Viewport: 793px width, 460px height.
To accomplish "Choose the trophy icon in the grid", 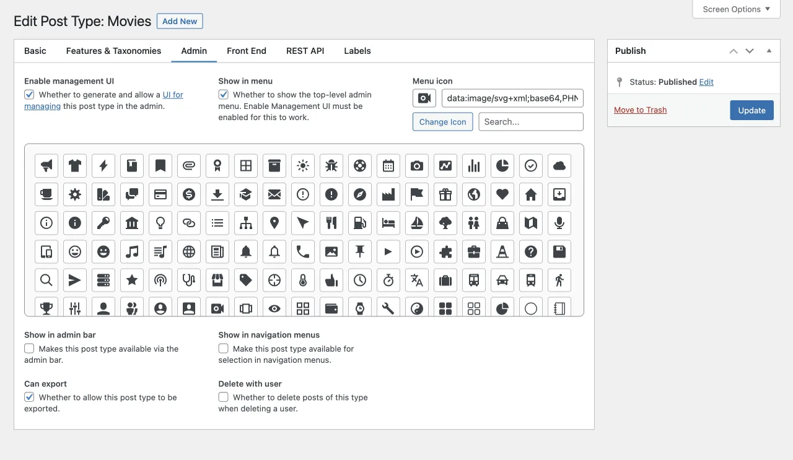I will coord(46,307).
